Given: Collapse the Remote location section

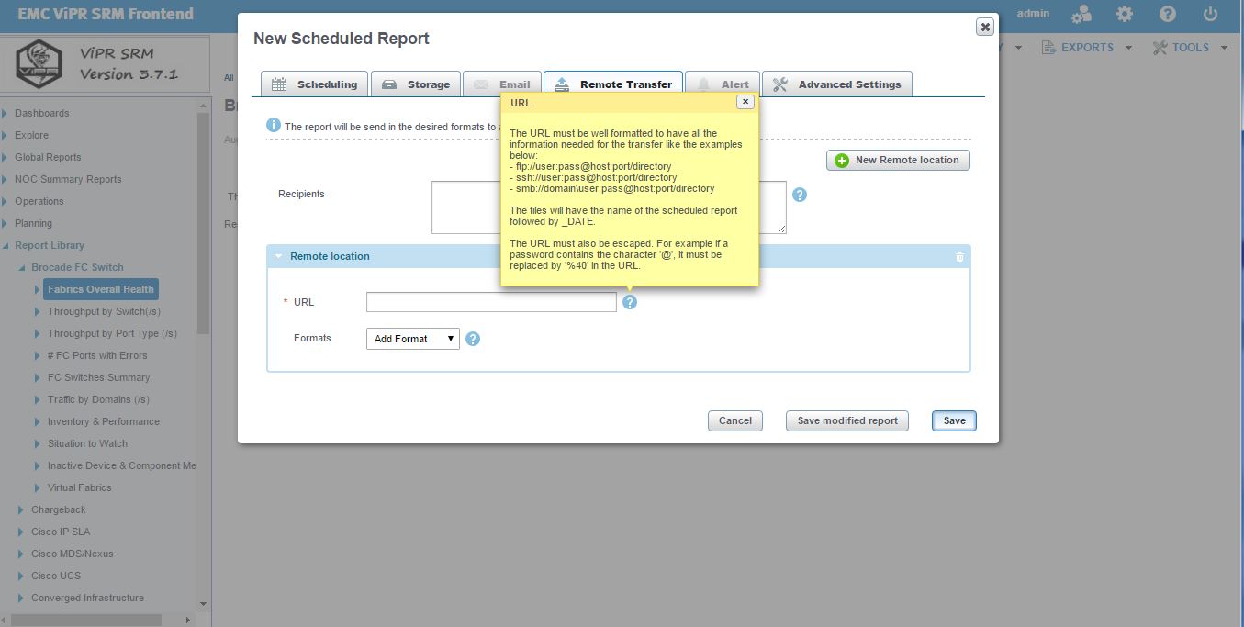Looking at the screenshot, I should pyautogui.click(x=278, y=257).
